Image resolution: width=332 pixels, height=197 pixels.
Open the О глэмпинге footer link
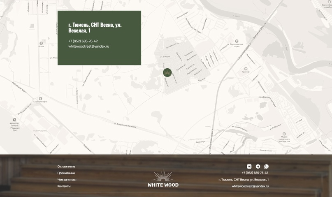point(66,167)
